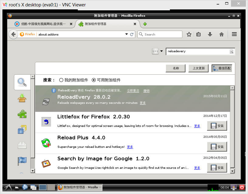This screenshot has height=194, width=248.
Task: Expand 更多 for Littlefox for Firefox
Action: pos(197,126)
